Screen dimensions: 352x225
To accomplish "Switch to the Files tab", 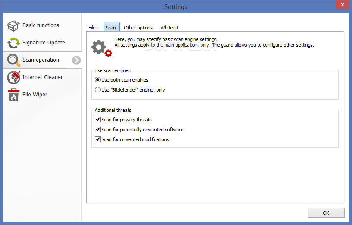I will coord(93,28).
